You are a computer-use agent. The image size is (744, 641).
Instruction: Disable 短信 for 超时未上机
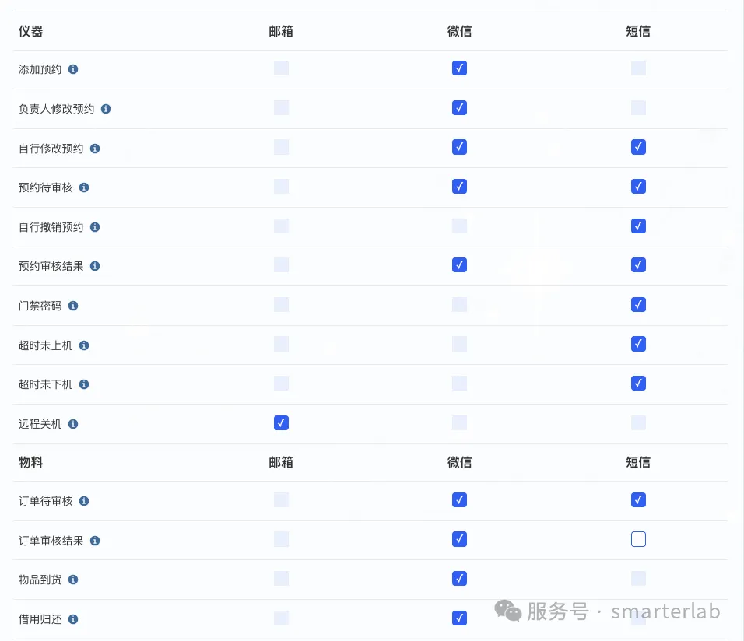[x=638, y=344]
